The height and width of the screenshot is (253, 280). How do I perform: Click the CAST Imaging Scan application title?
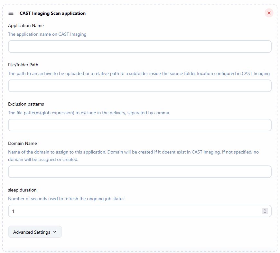point(52,13)
